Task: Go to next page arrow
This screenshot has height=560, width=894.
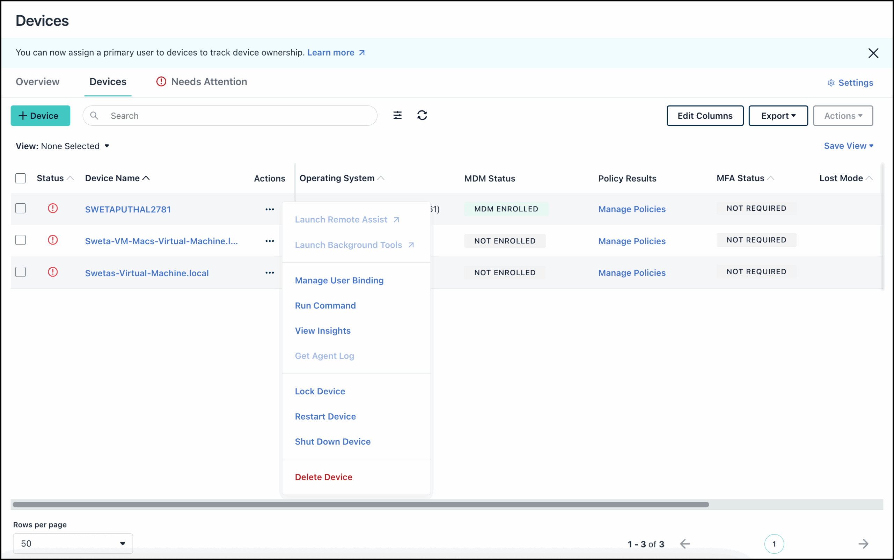Action: coord(863,544)
